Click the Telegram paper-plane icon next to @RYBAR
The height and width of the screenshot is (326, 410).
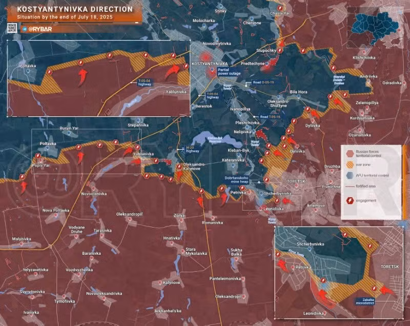click(25, 29)
